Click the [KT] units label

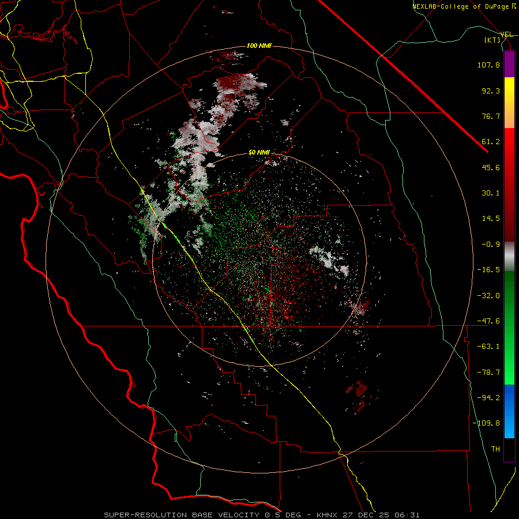pos(492,40)
